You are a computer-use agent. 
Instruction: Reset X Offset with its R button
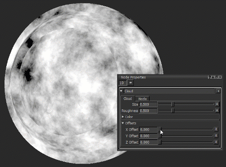click(x=216, y=129)
